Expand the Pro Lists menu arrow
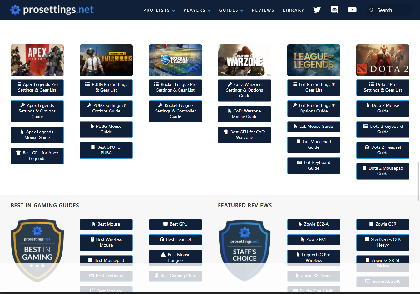Viewport: 420px width, 294px height. [x=174, y=10]
